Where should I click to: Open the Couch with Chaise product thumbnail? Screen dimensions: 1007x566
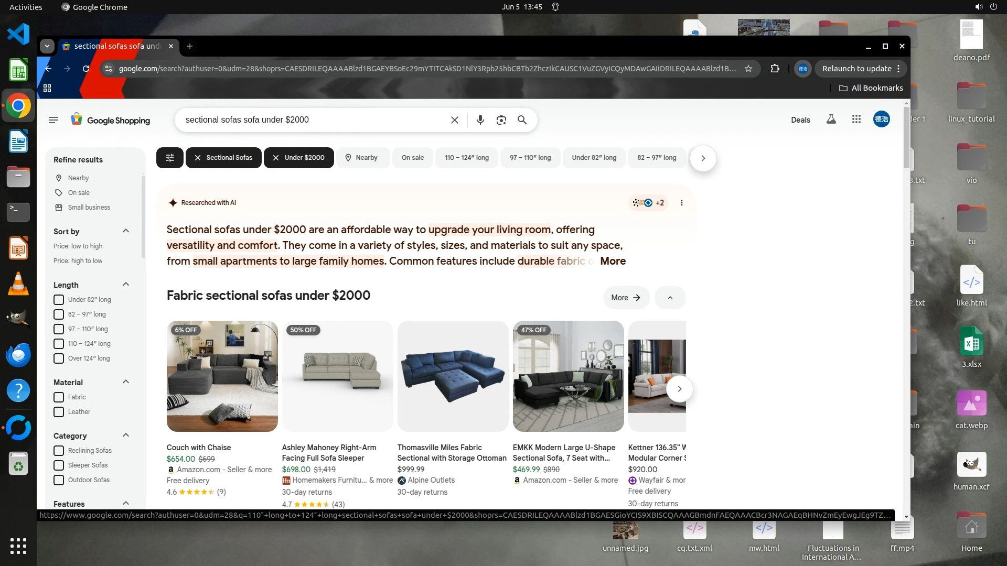(222, 376)
